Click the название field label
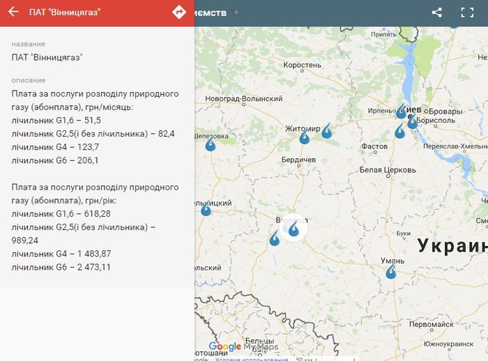488x361 pixels. click(x=29, y=44)
